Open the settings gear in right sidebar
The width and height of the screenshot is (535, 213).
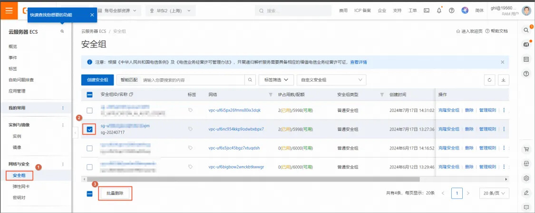(x=526, y=178)
